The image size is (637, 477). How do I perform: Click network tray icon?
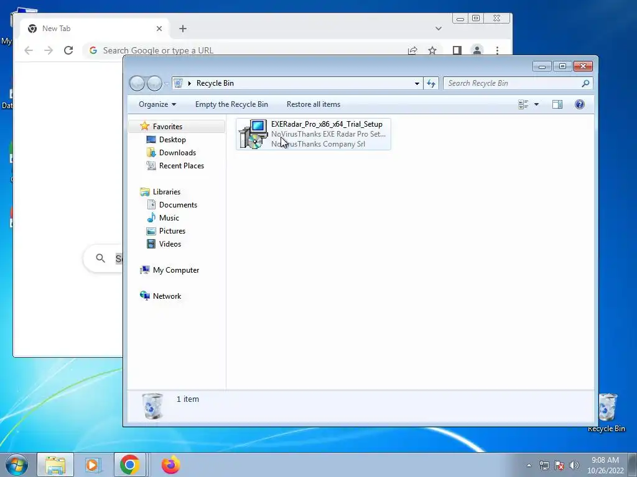[544, 465]
